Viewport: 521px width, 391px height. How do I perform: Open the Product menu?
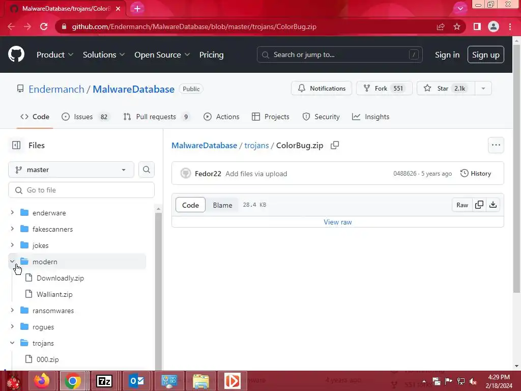(55, 55)
